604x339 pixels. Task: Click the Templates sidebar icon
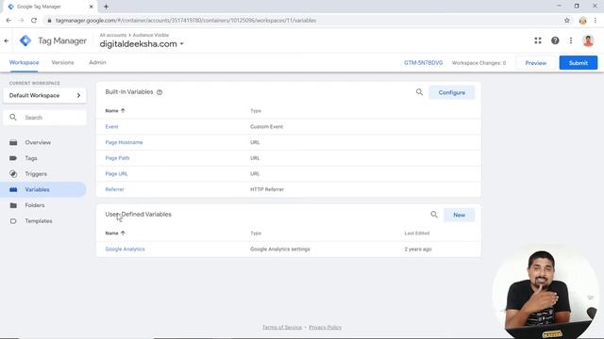[x=13, y=221]
